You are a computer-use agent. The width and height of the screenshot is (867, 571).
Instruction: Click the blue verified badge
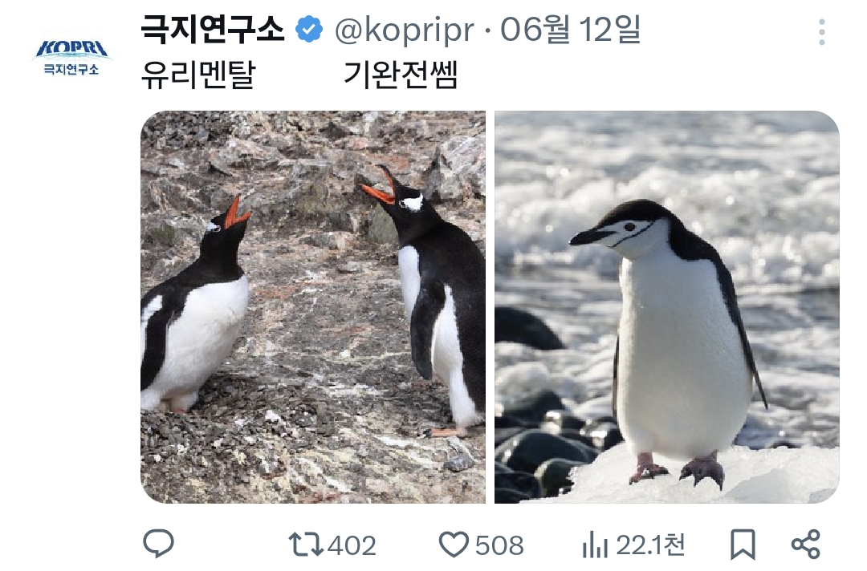click(309, 29)
